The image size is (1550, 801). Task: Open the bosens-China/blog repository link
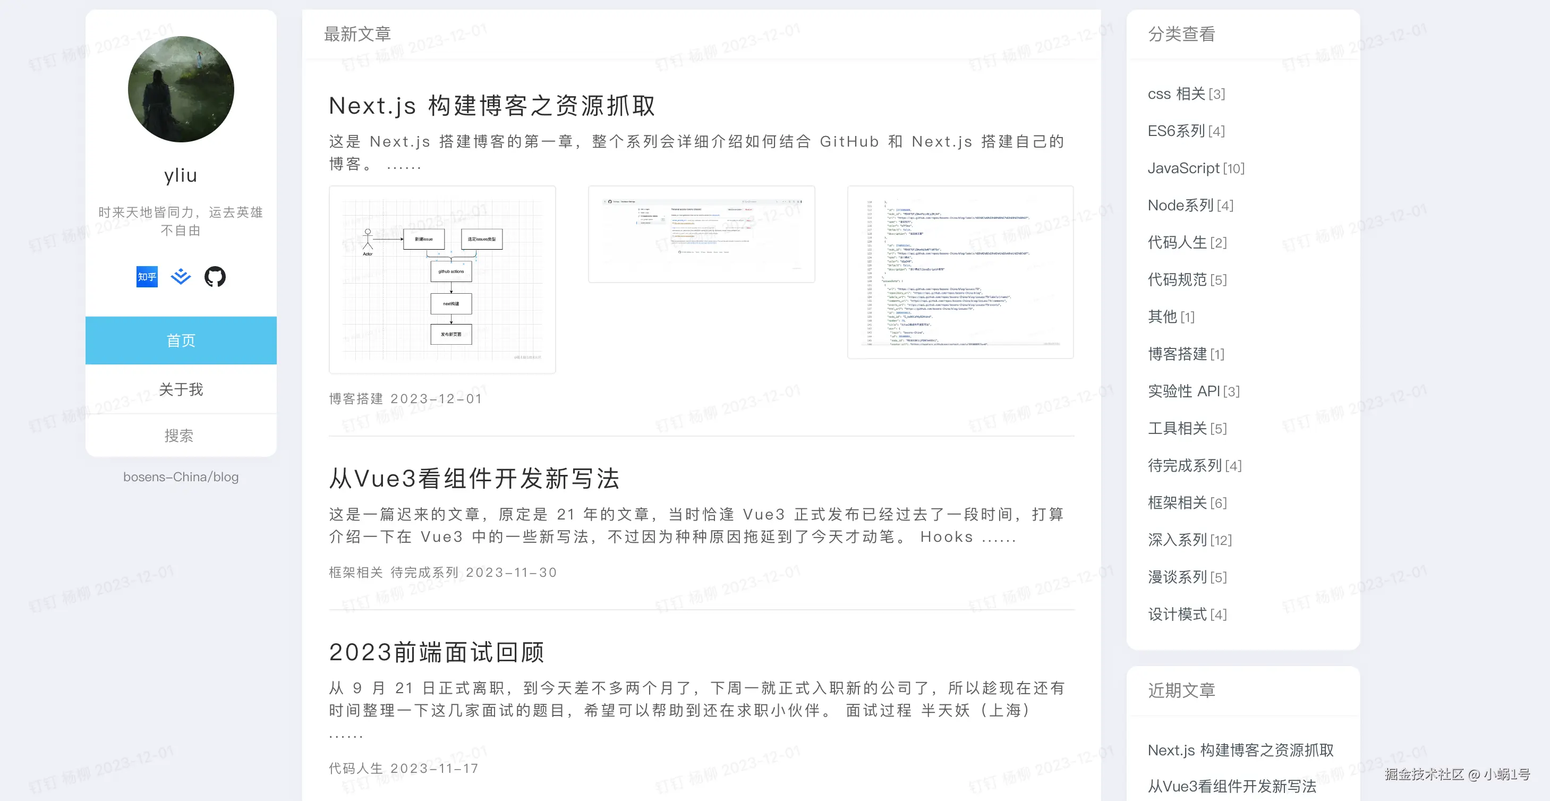[x=181, y=477]
